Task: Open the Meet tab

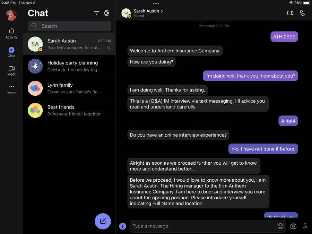Action: point(11,71)
